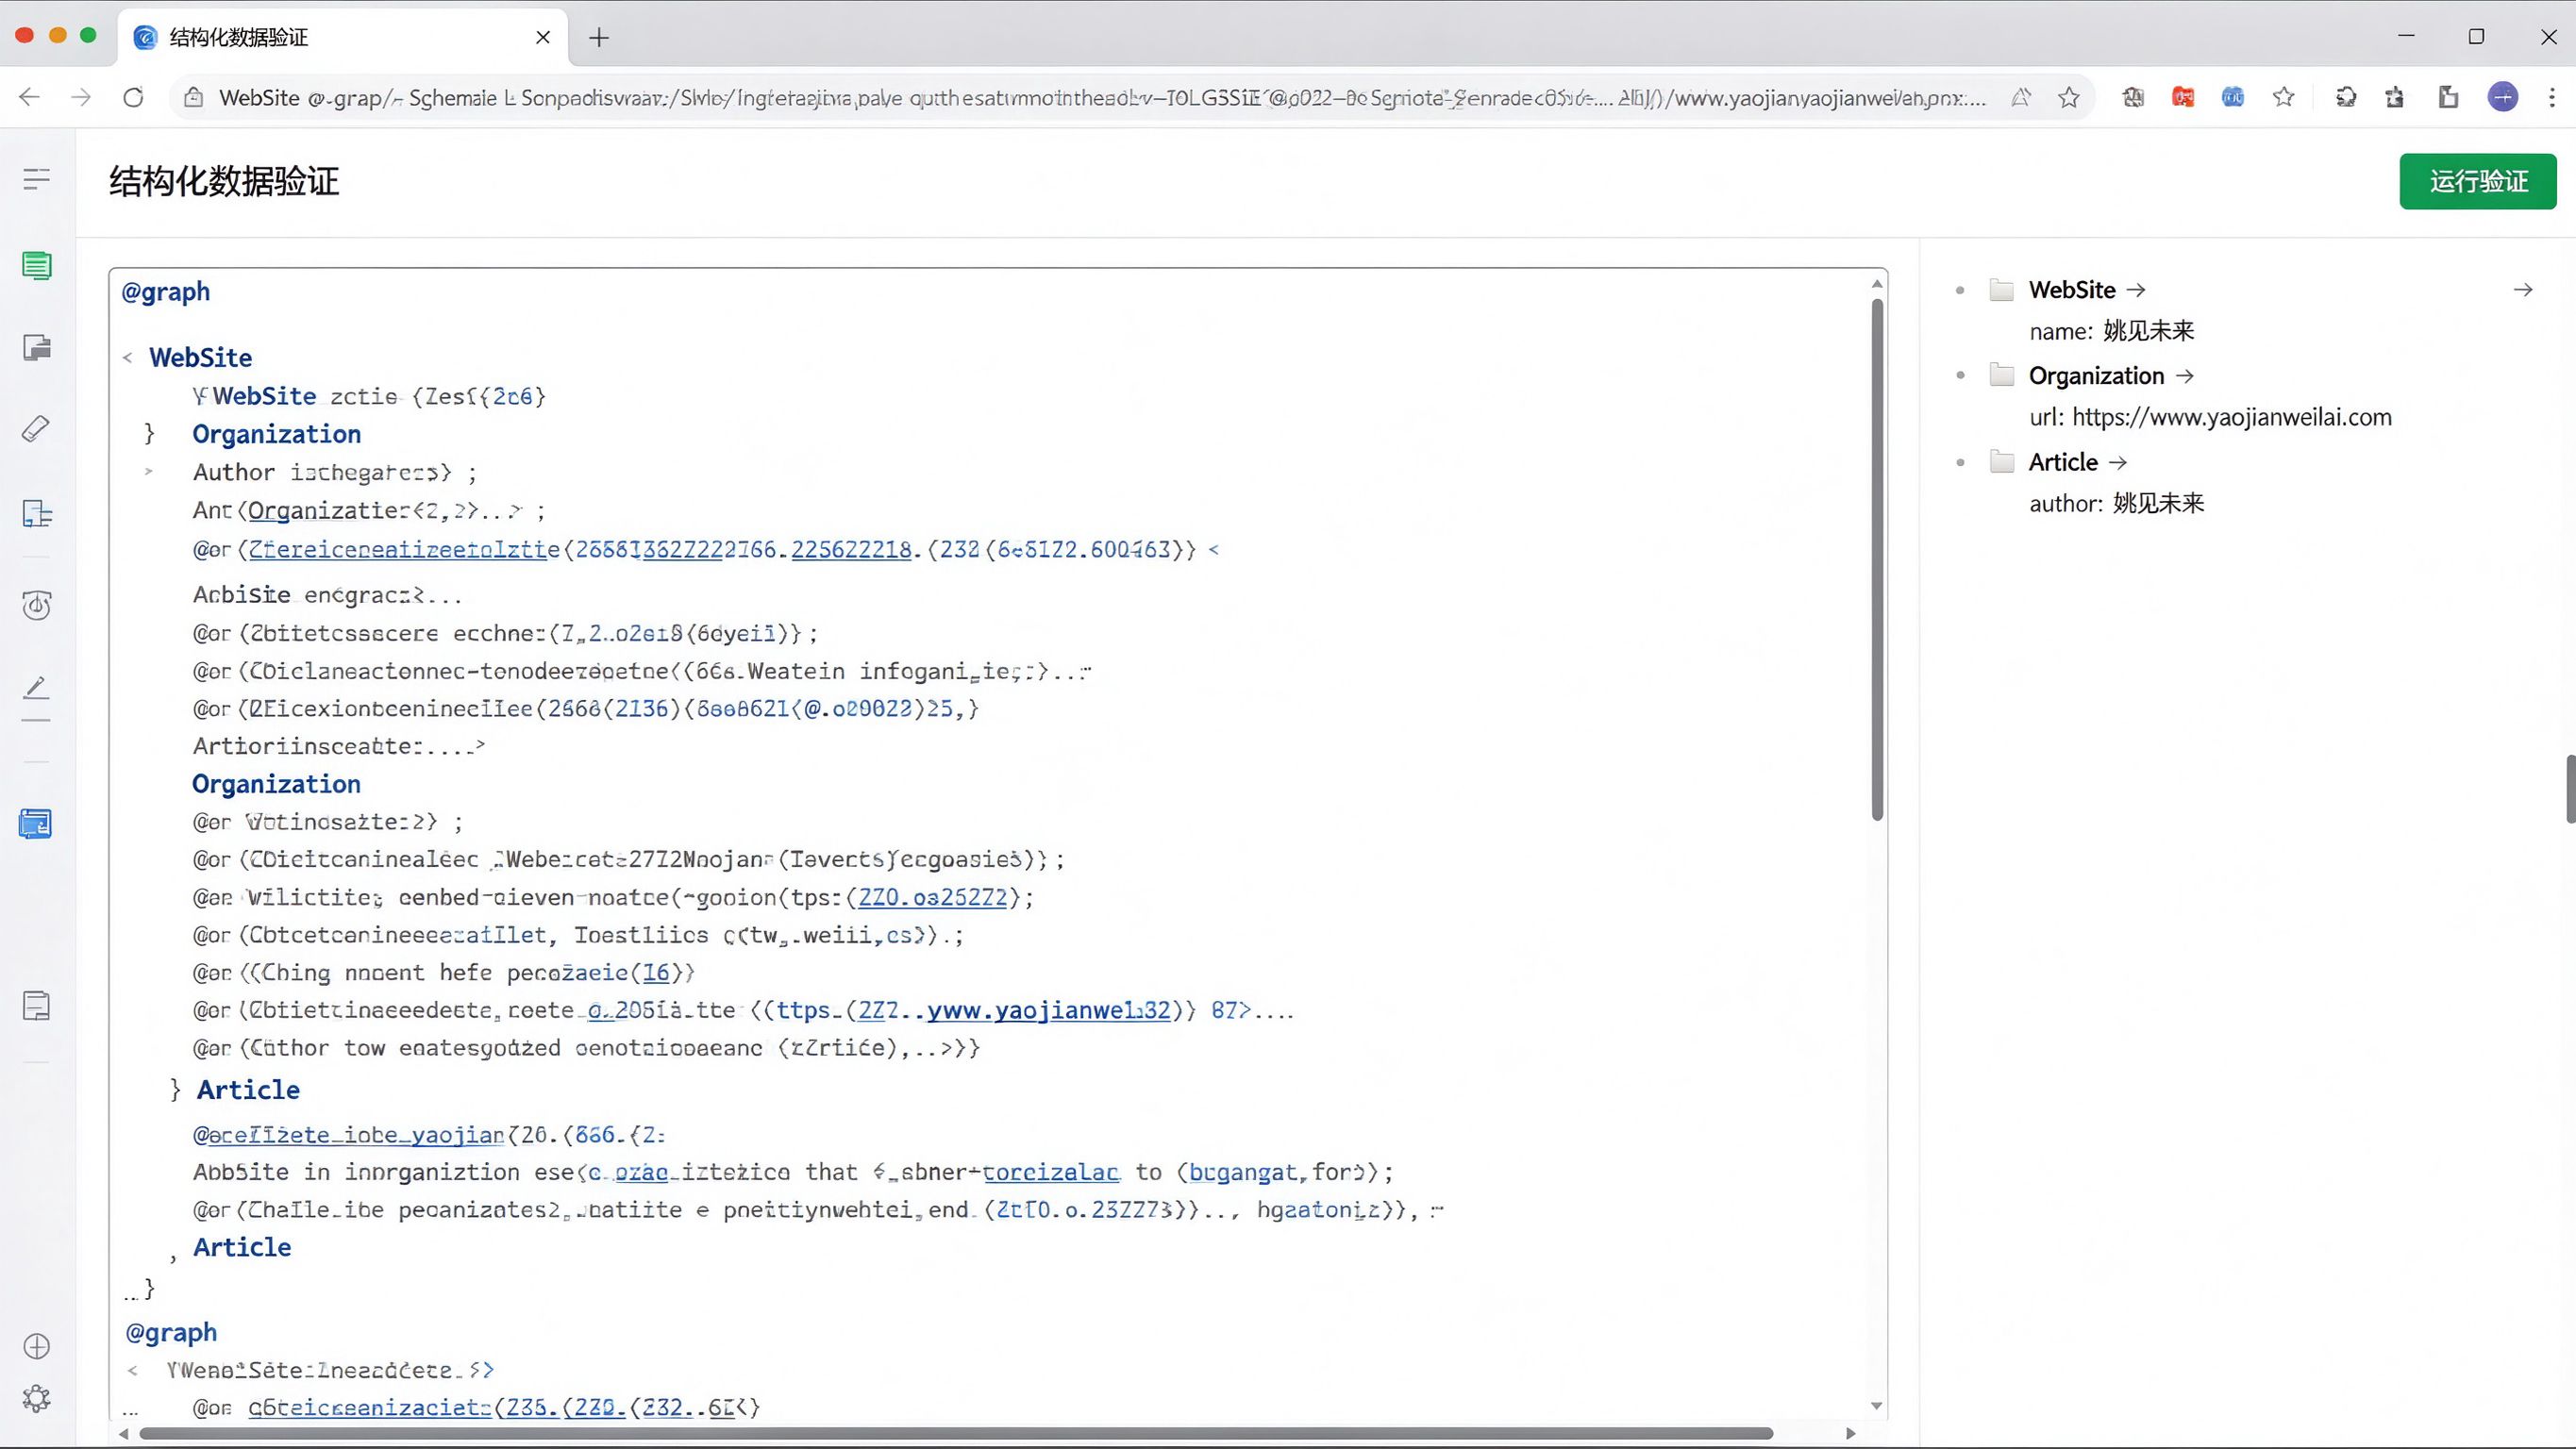
Task: Close the 结构化数据验证 tab
Action: click(543, 38)
